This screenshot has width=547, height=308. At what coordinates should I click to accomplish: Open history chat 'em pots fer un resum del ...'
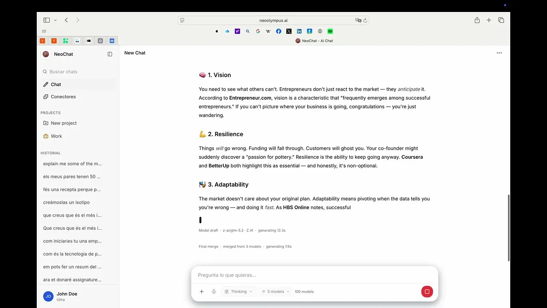73,267
